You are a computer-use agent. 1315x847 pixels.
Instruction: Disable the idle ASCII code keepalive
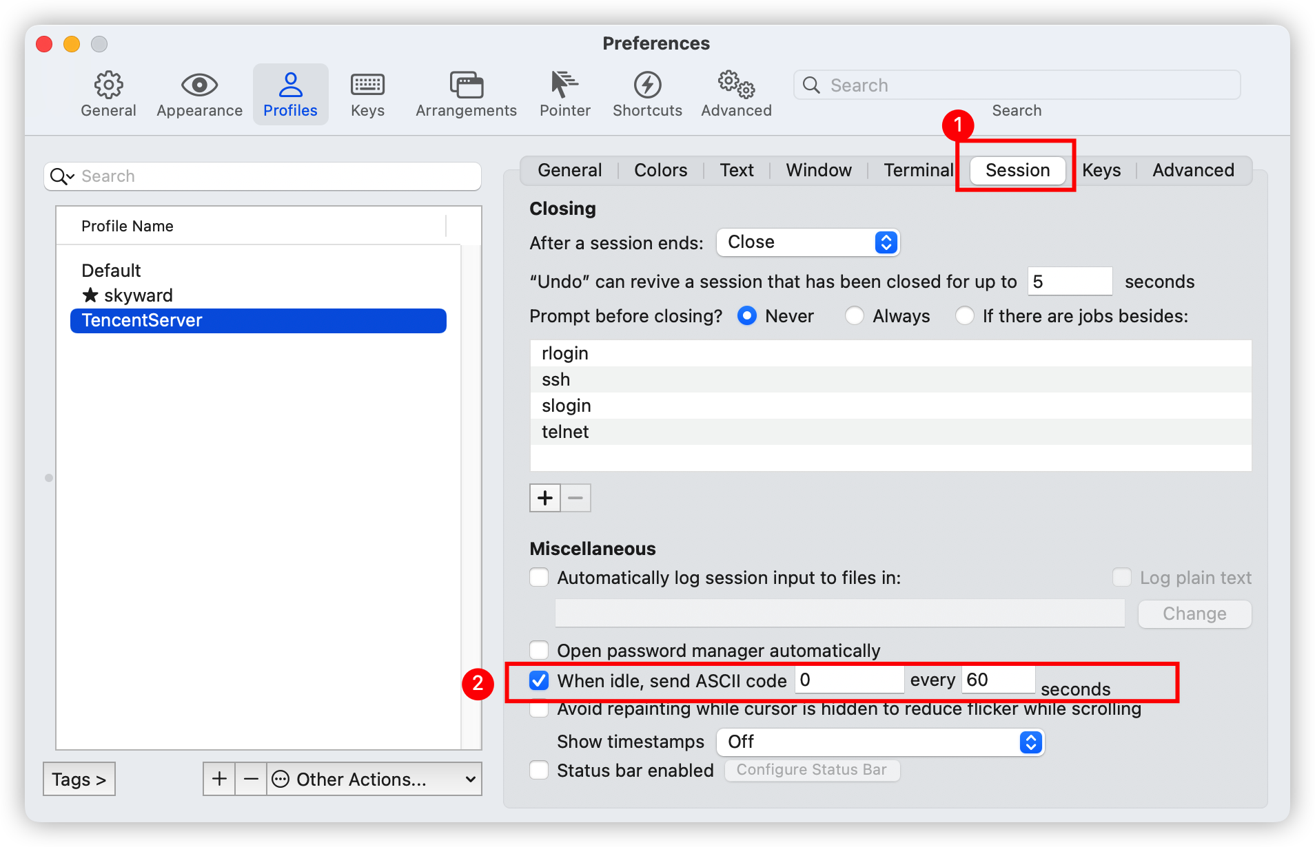[x=538, y=680]
